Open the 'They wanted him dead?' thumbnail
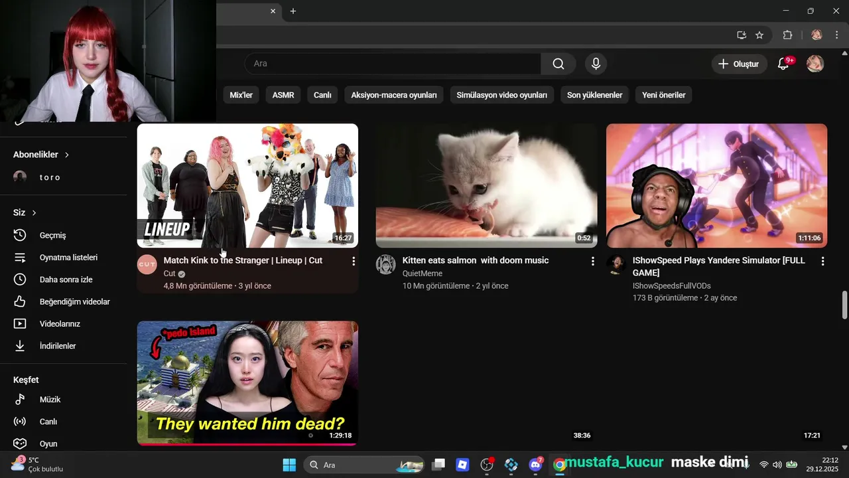This screenshot has width=849, height=478. 247,383
